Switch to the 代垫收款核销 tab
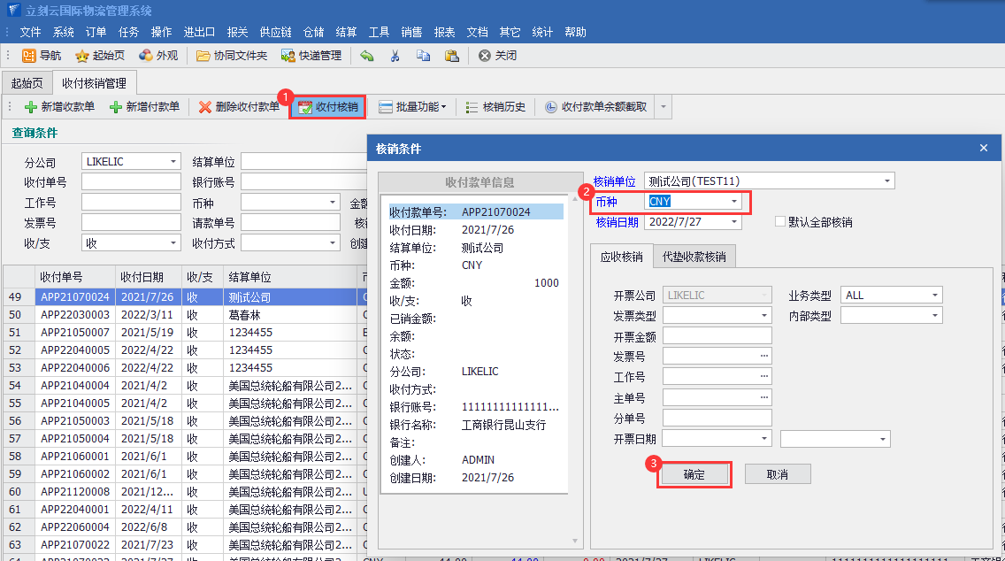Screen dimensions: 1005x561 [x=694, y=257]
